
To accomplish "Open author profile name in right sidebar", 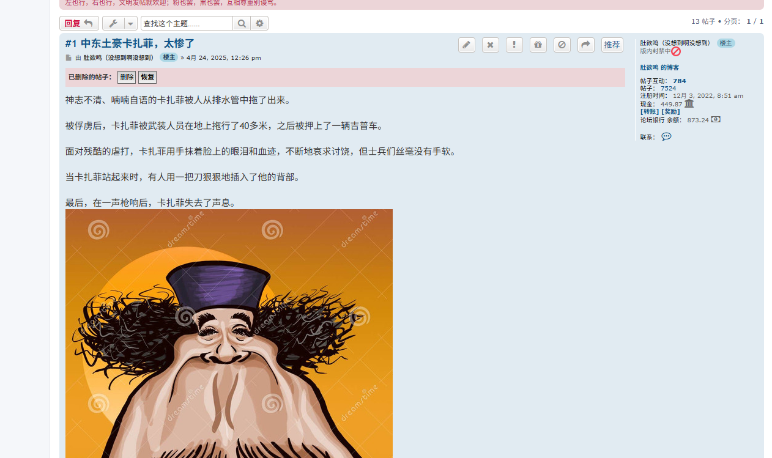I will pos(675,43).
